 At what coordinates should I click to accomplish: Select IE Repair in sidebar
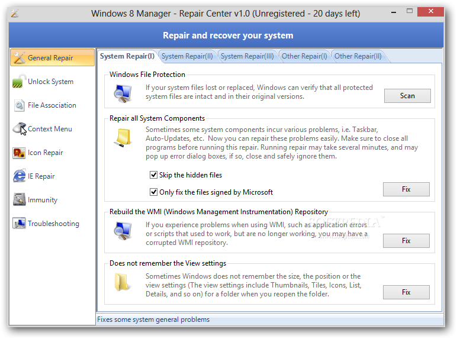click(x=53, y=176)
